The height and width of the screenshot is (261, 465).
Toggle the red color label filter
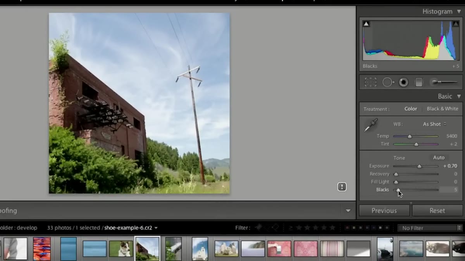pyautogui.click(x=347, y=228)
